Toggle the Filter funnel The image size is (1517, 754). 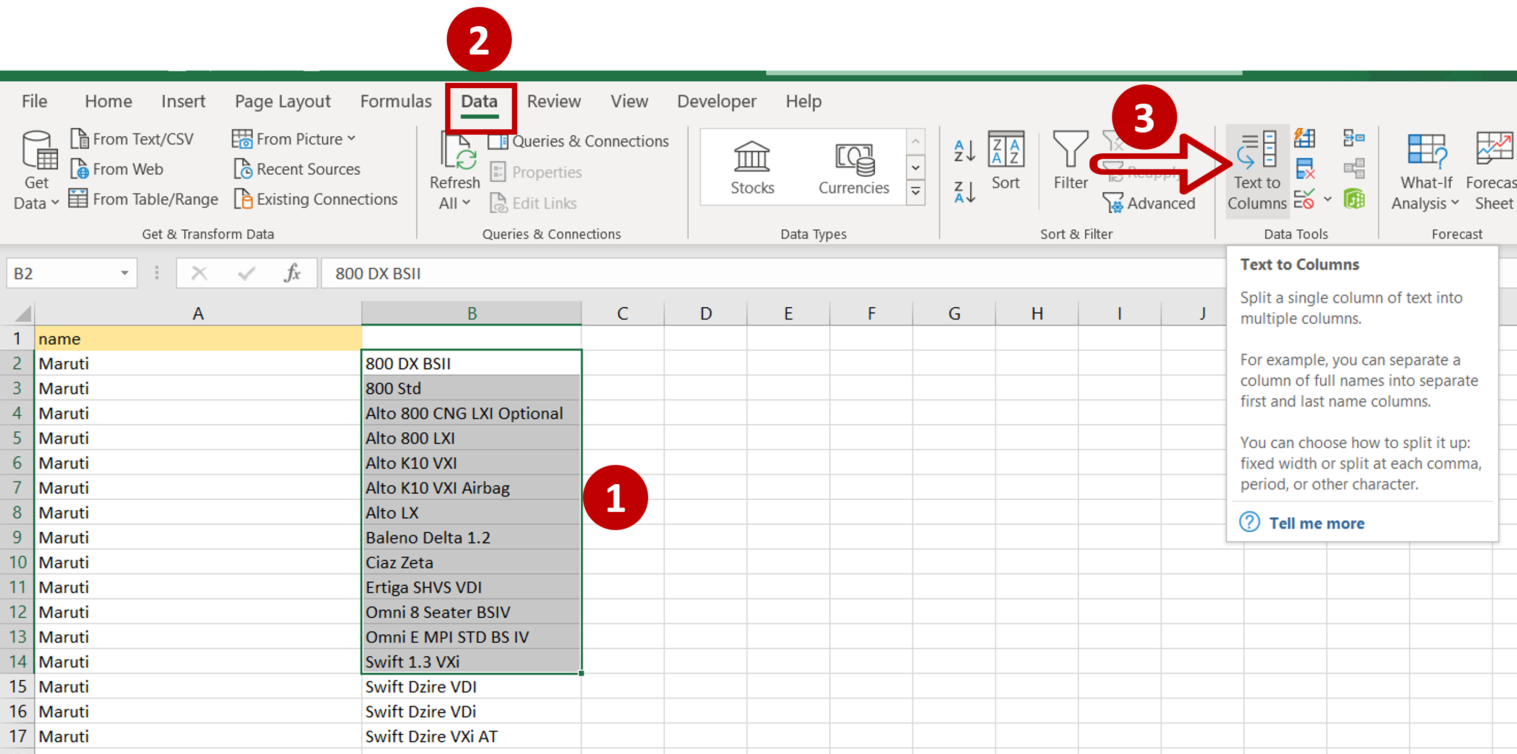click(1071, 160)
